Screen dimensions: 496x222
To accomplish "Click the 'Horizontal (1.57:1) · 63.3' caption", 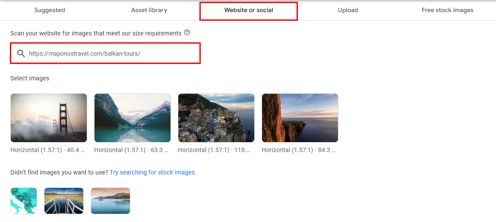I will tap(131, 150).
